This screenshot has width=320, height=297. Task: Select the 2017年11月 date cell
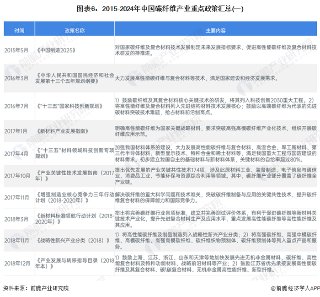click(17, 198)
